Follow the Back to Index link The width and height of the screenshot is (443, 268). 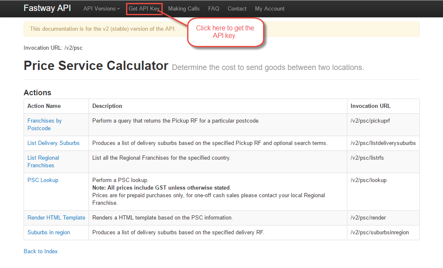41,251
